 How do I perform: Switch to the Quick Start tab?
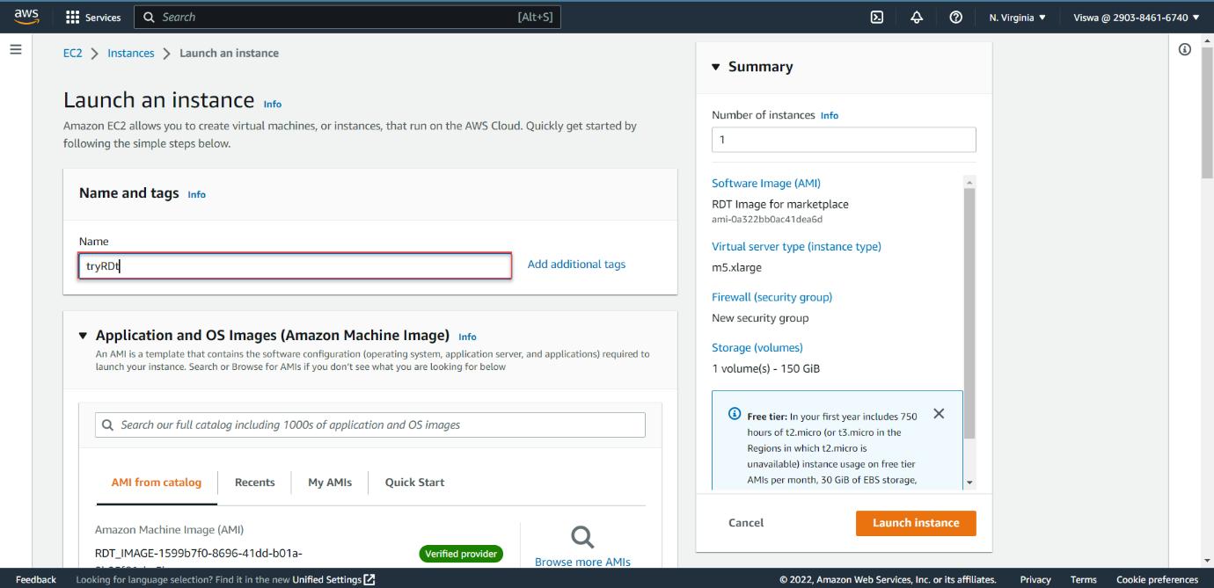(414, 483)
